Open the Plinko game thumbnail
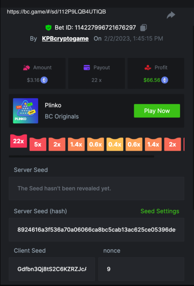Screen dimensions: 194x286 click(x=25, y=111)
